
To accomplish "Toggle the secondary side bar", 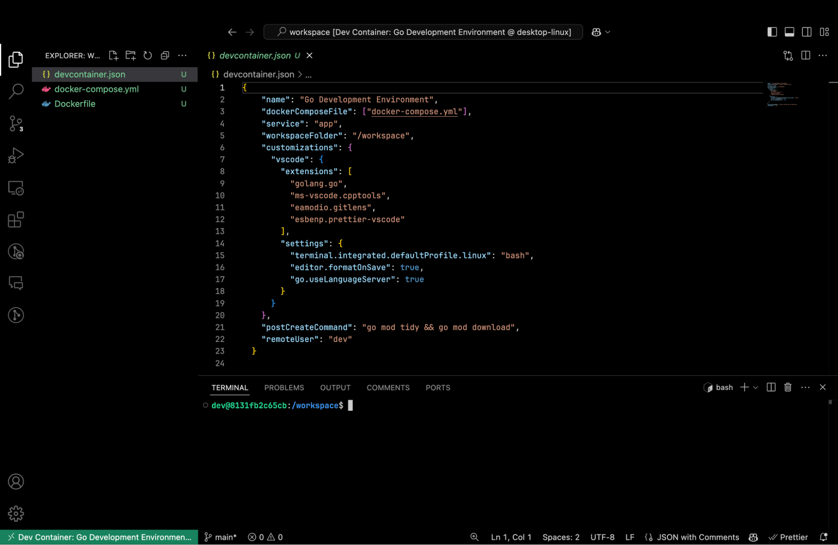I will coord(807,32).
